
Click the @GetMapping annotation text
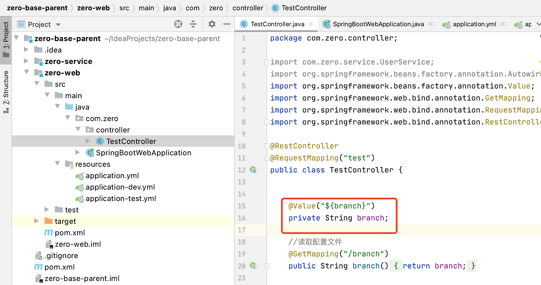pyautogui.click(x=313, y=254)
